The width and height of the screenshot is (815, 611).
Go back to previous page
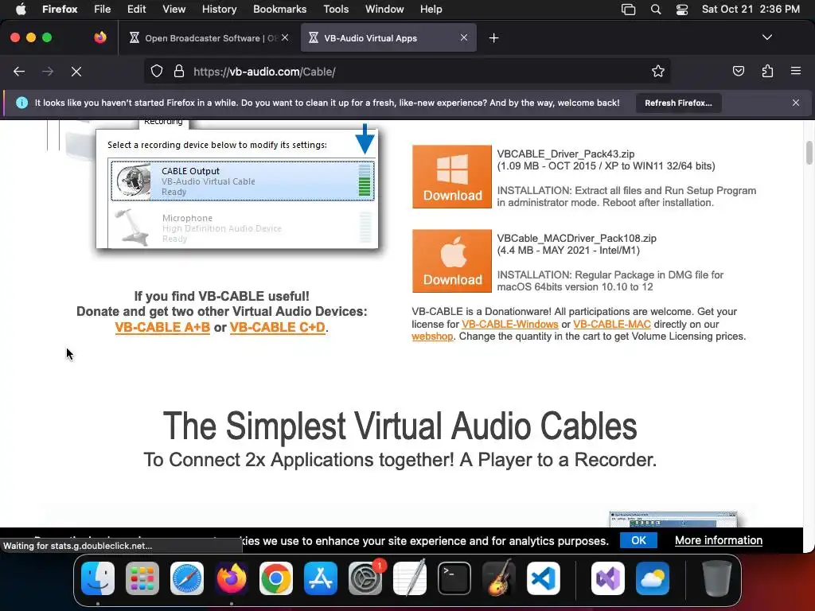pos(19,71)
